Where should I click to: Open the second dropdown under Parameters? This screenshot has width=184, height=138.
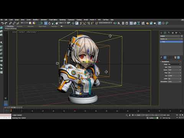point(174,67)
